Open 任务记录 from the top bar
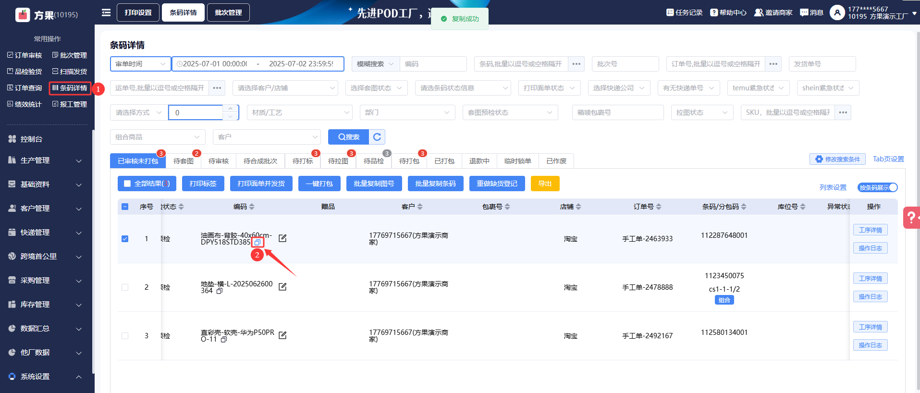 [685, 12]
